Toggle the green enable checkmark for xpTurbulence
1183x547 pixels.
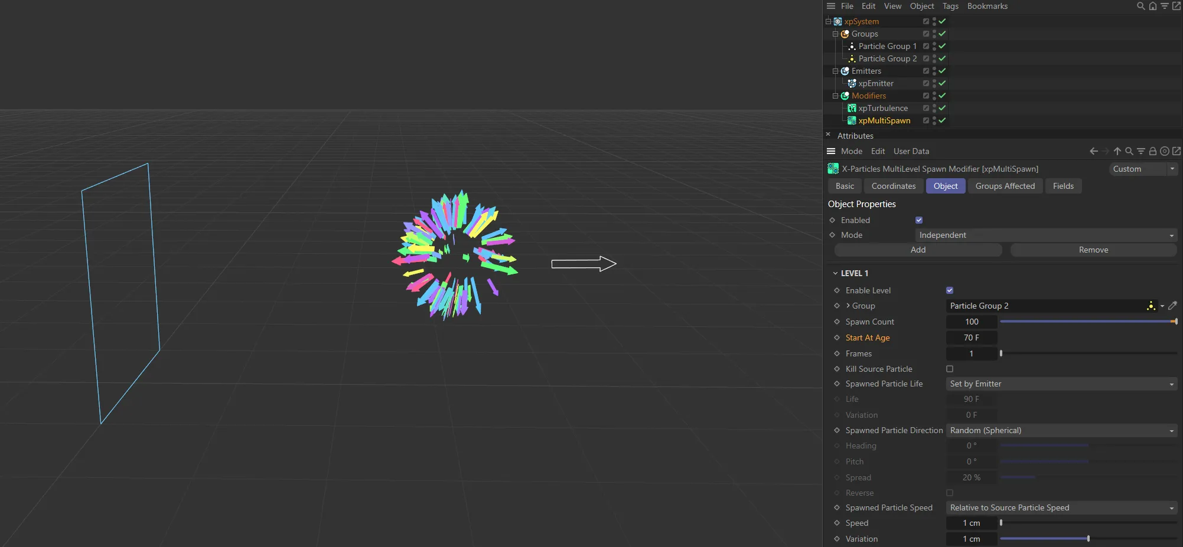click(x=942, y=108)
